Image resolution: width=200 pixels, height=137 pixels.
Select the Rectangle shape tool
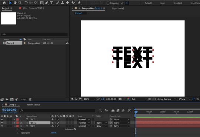42,3
